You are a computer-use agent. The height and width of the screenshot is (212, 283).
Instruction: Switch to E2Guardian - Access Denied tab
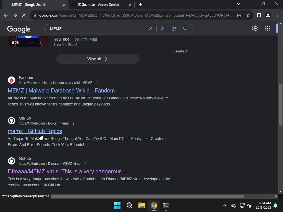point(99,5)
